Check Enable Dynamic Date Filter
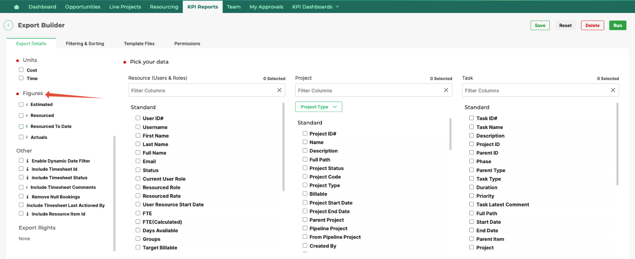The image size is (635, 259). tap(21, 160)
